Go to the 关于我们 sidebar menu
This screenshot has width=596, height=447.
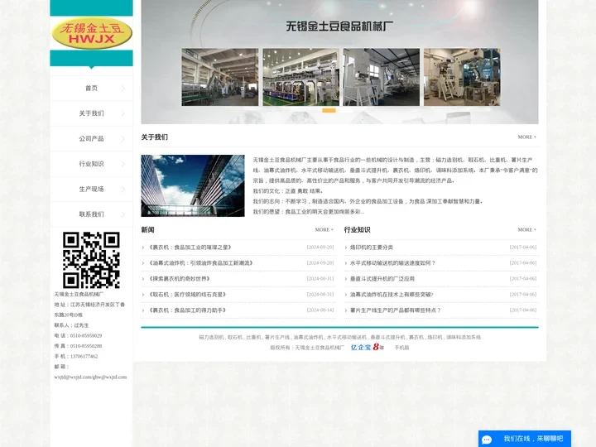pos(91,113)
